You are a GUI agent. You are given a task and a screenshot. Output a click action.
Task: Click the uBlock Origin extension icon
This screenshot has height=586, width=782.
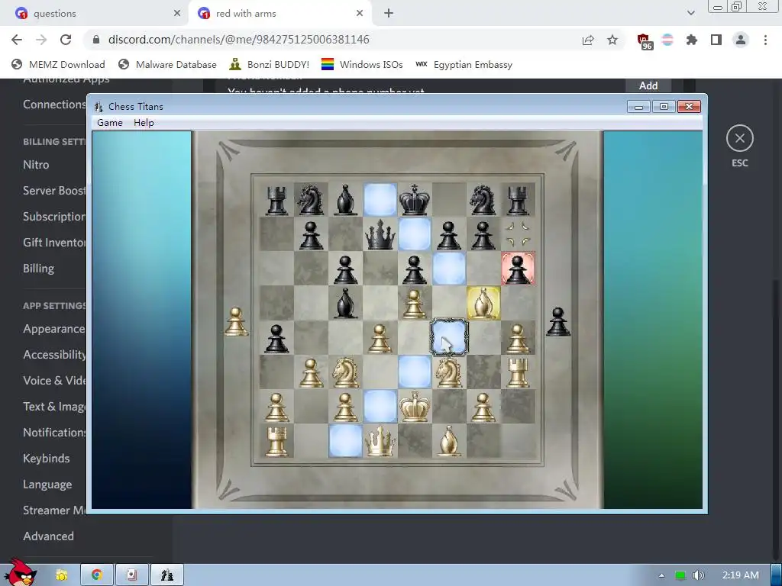coord(643,40)
